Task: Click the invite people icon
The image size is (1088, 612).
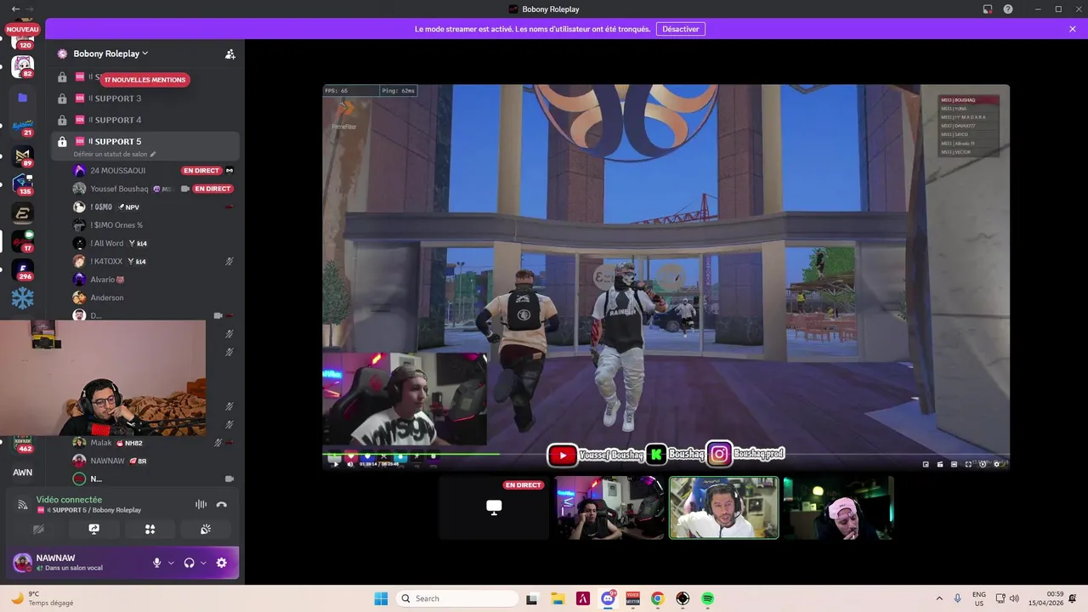Action: coord(229,54)
